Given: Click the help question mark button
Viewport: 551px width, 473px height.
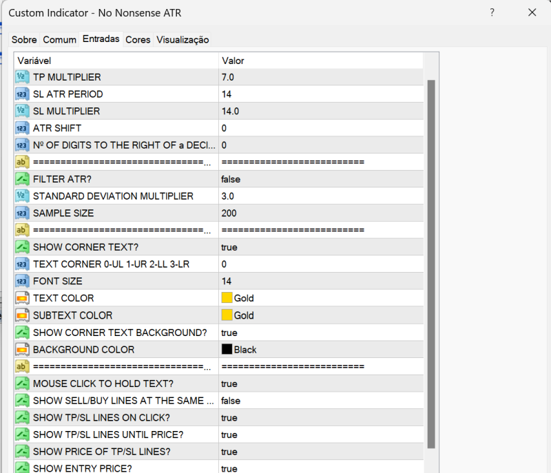Looking at the screenshot, I should pos(492,12).
